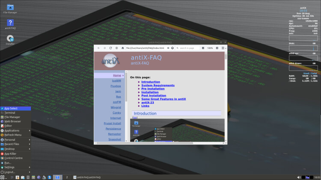Launch the Installer desktop icon
Viewport: 321px width, 180px height.
click(x=10, y=40)
